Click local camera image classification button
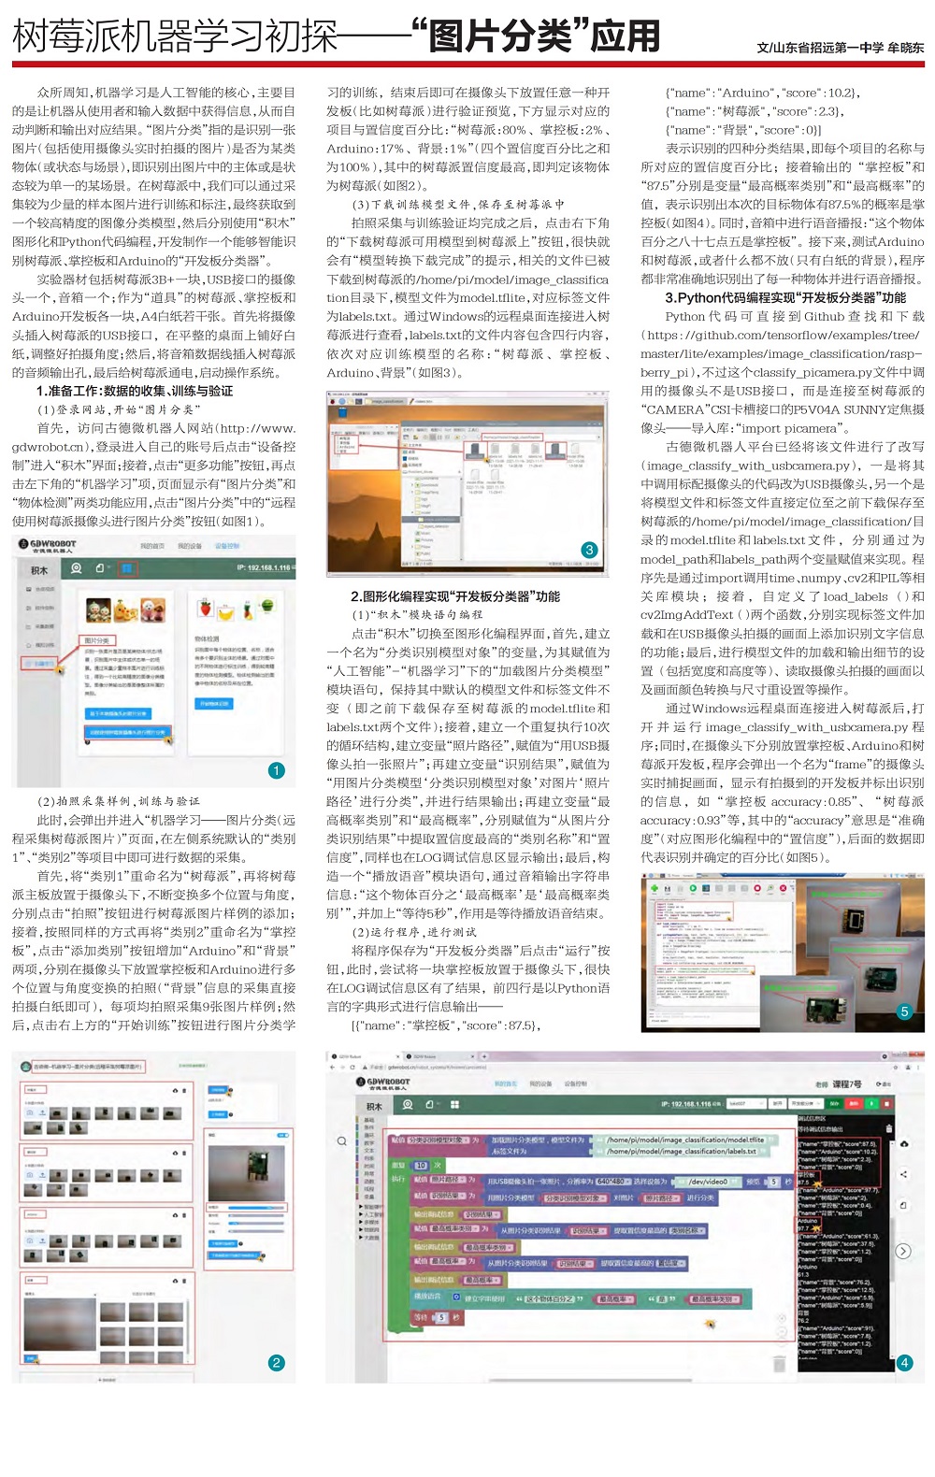 click(x=118, y=714)
